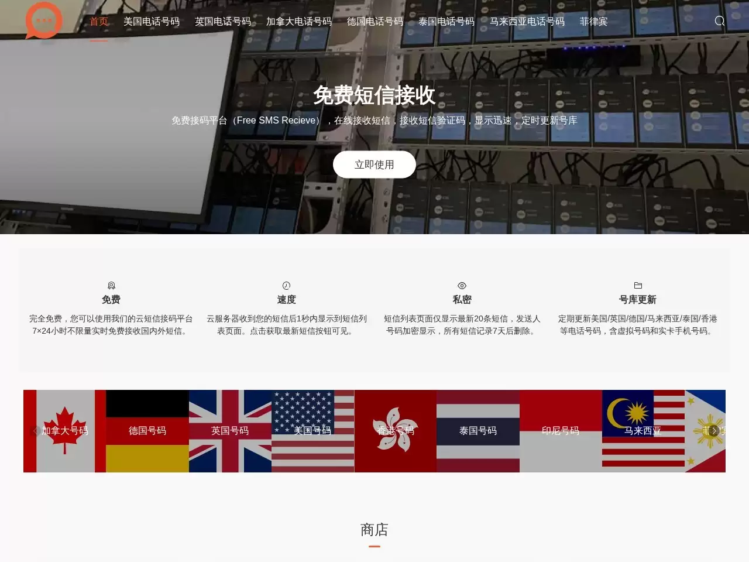Click the 免费 feature title
749x562 pixels.
(x=111, y=300)
